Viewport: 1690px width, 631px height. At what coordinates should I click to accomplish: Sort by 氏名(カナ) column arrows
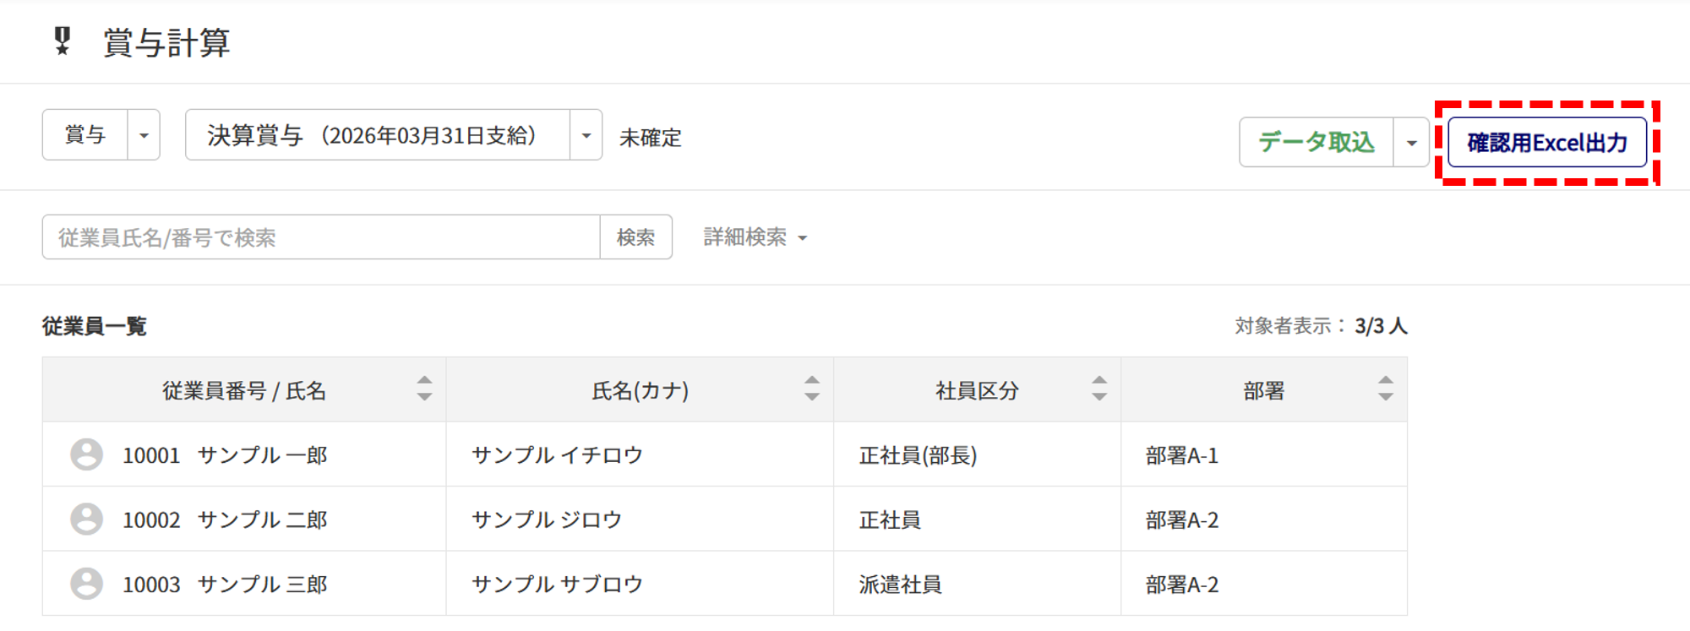pyautogui.click(x=811, y=389)
